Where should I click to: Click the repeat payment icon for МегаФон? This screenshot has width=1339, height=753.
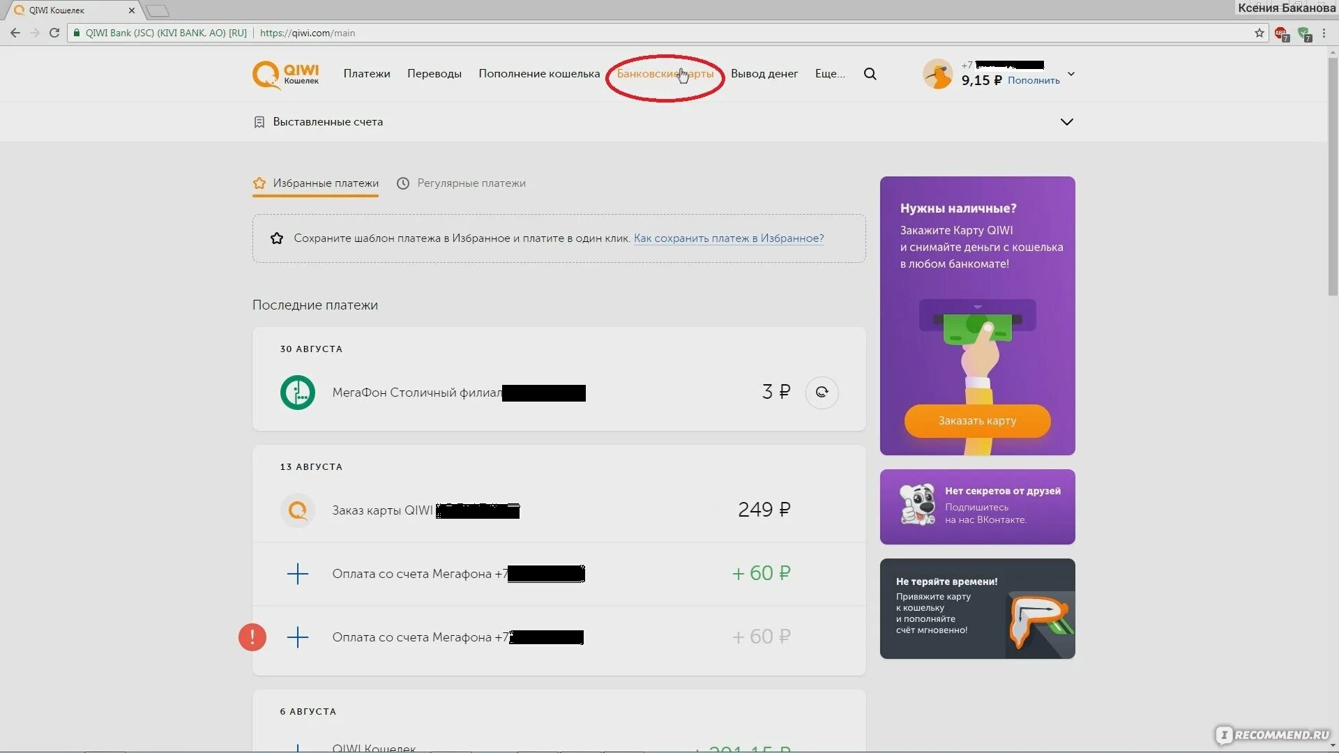[x=822, y=393]
